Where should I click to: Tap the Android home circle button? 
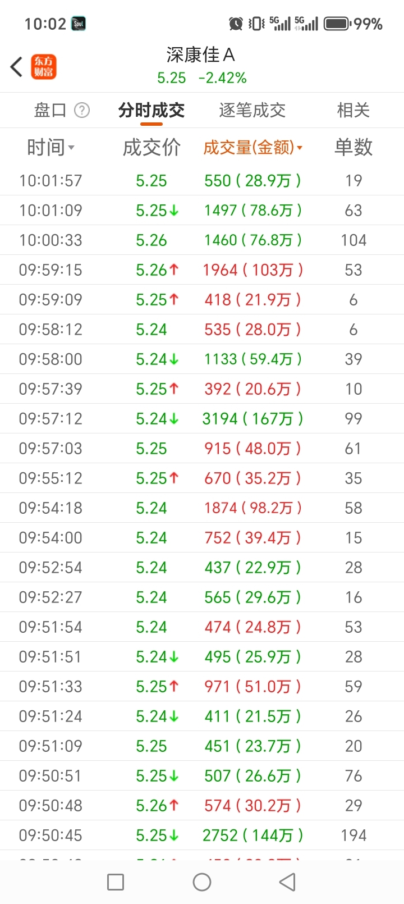(202, 882)
